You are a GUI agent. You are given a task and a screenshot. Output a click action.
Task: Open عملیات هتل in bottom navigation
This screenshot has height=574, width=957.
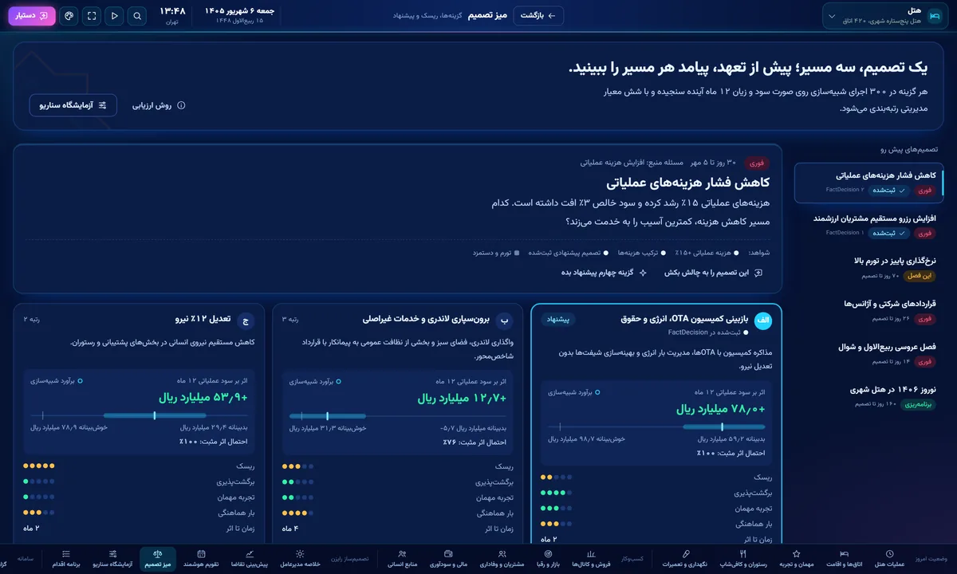890,558
